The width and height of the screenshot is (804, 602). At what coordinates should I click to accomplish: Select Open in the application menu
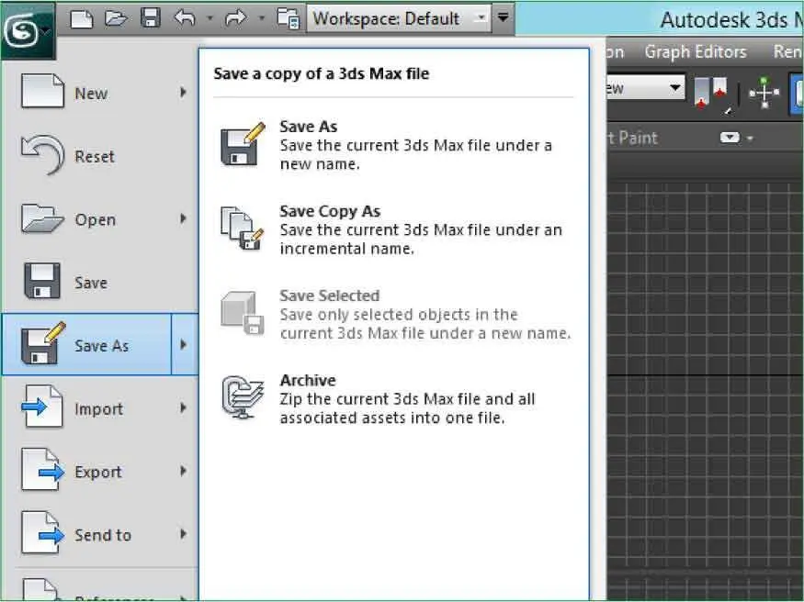pyautogui.click(x=100, y=219)
